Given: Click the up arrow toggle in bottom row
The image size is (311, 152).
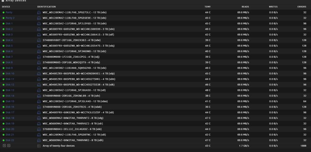Looking at the screenshot, I should click(9, 145).
